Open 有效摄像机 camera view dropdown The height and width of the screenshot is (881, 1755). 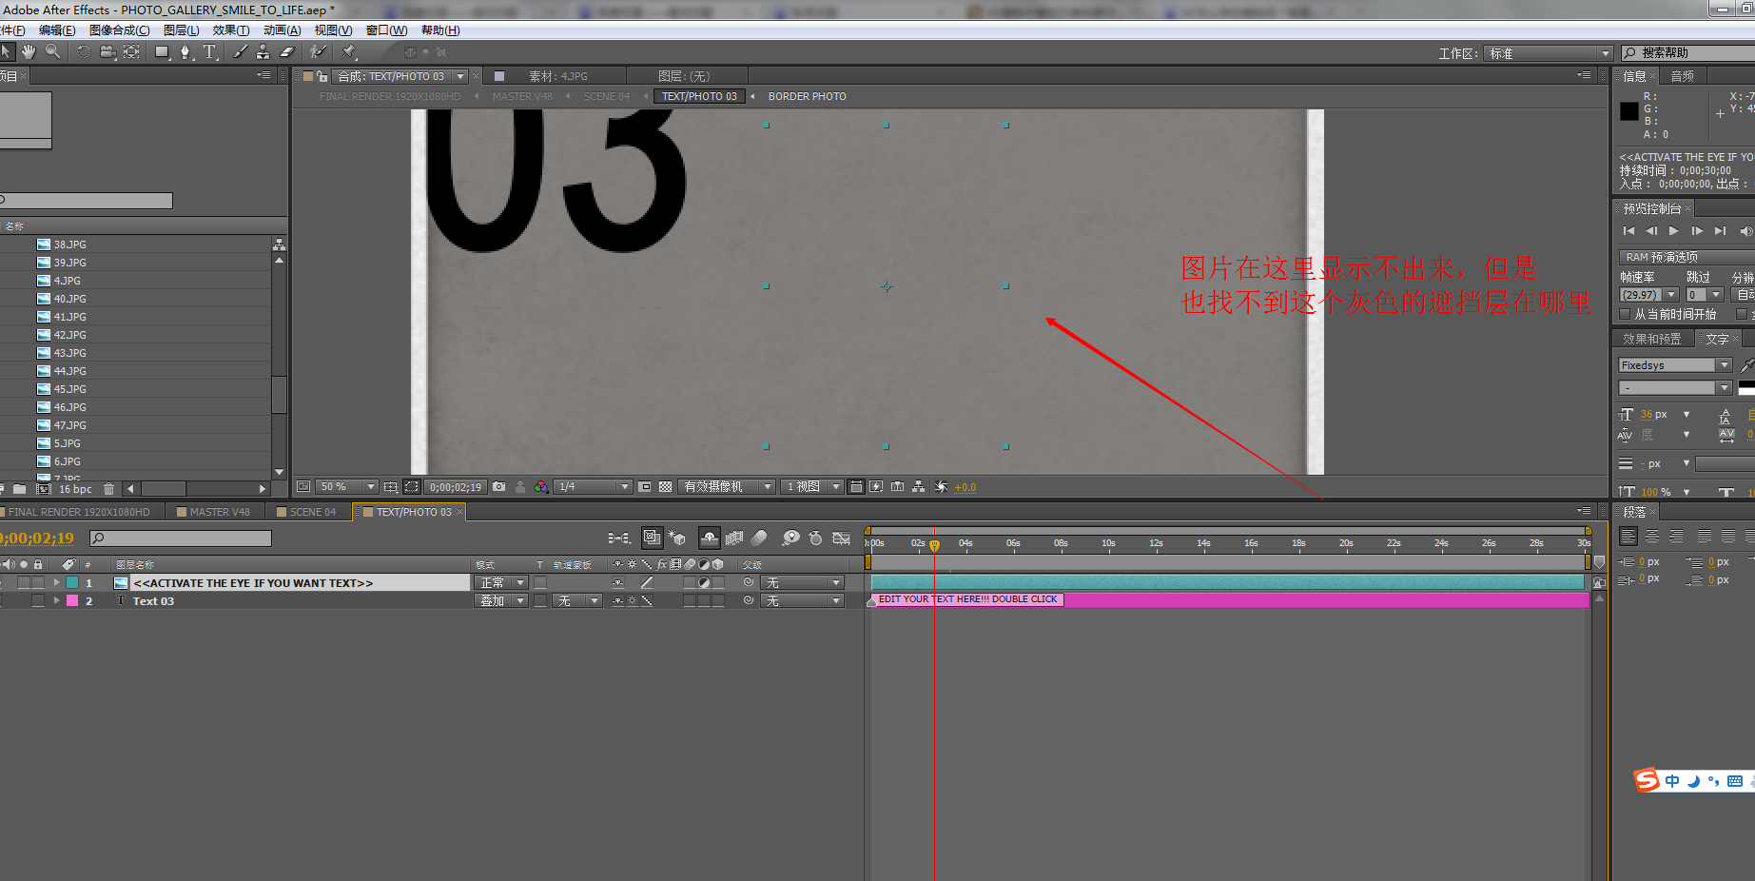pos(726,486)
